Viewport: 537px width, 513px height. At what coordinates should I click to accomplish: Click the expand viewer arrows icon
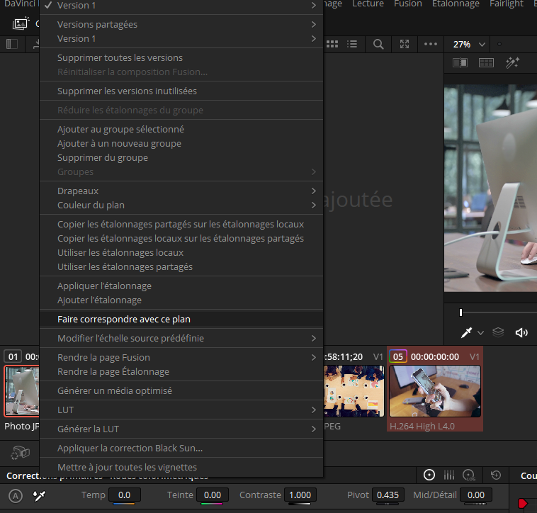click(405, 44)
